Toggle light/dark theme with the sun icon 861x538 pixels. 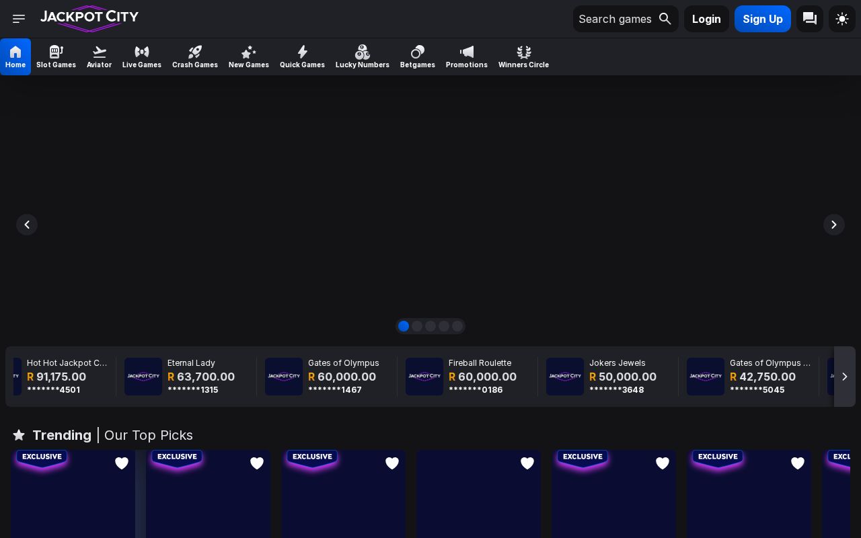pos(842,19)
